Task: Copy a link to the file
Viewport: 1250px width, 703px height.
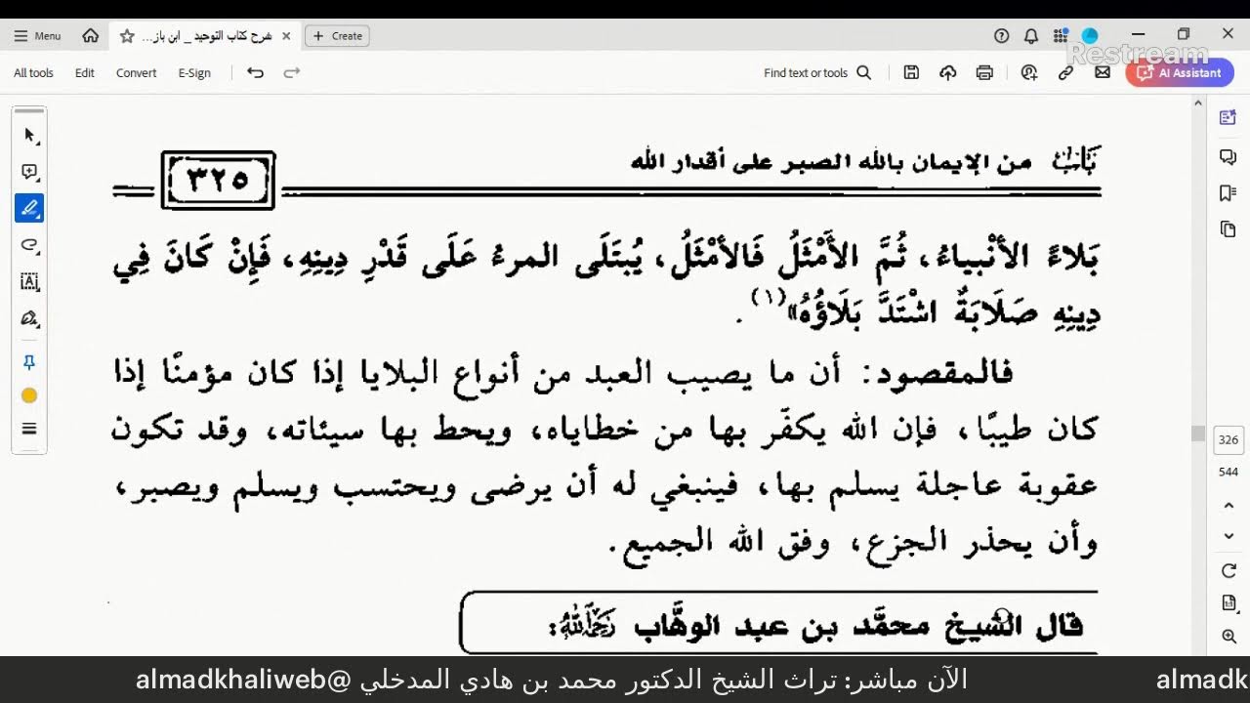Action: (x=1065, y=73)
